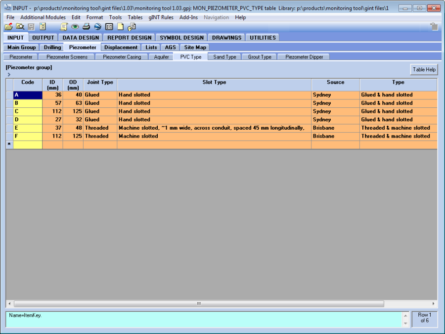Click the horizontal scrollbar right arrow

pos(434,303)
